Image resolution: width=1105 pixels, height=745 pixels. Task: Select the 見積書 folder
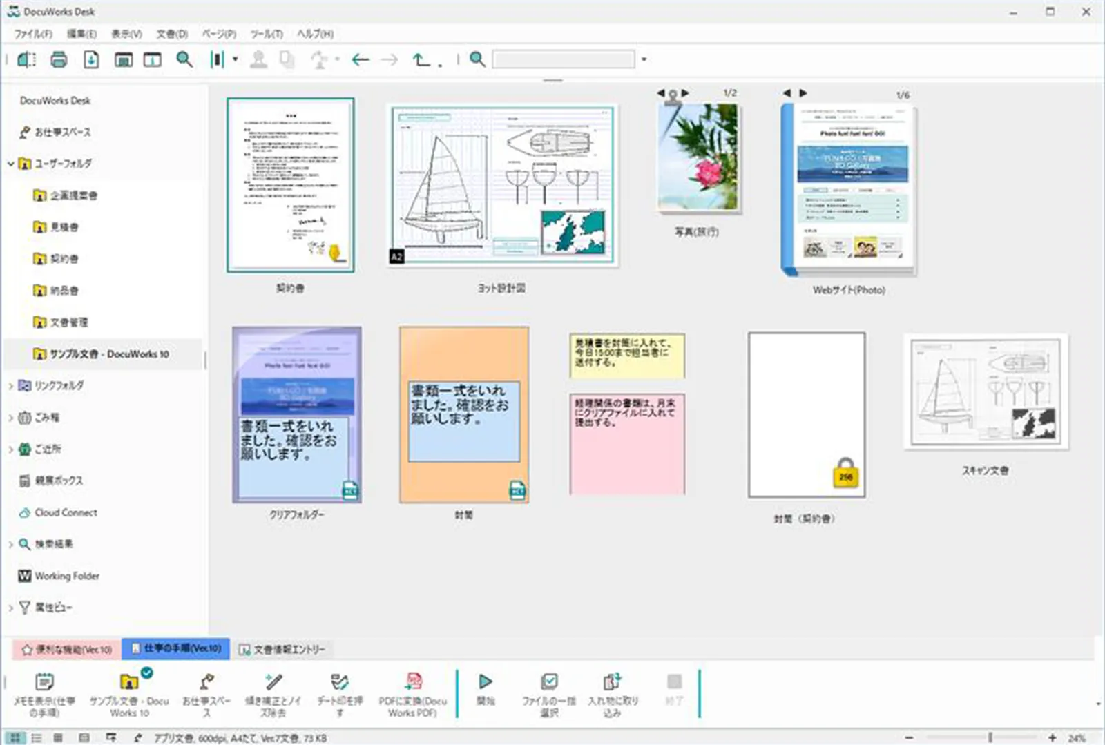coord(56,227)
